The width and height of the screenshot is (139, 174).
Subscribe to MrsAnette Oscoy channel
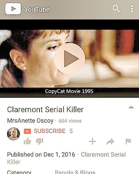point(50,131)
